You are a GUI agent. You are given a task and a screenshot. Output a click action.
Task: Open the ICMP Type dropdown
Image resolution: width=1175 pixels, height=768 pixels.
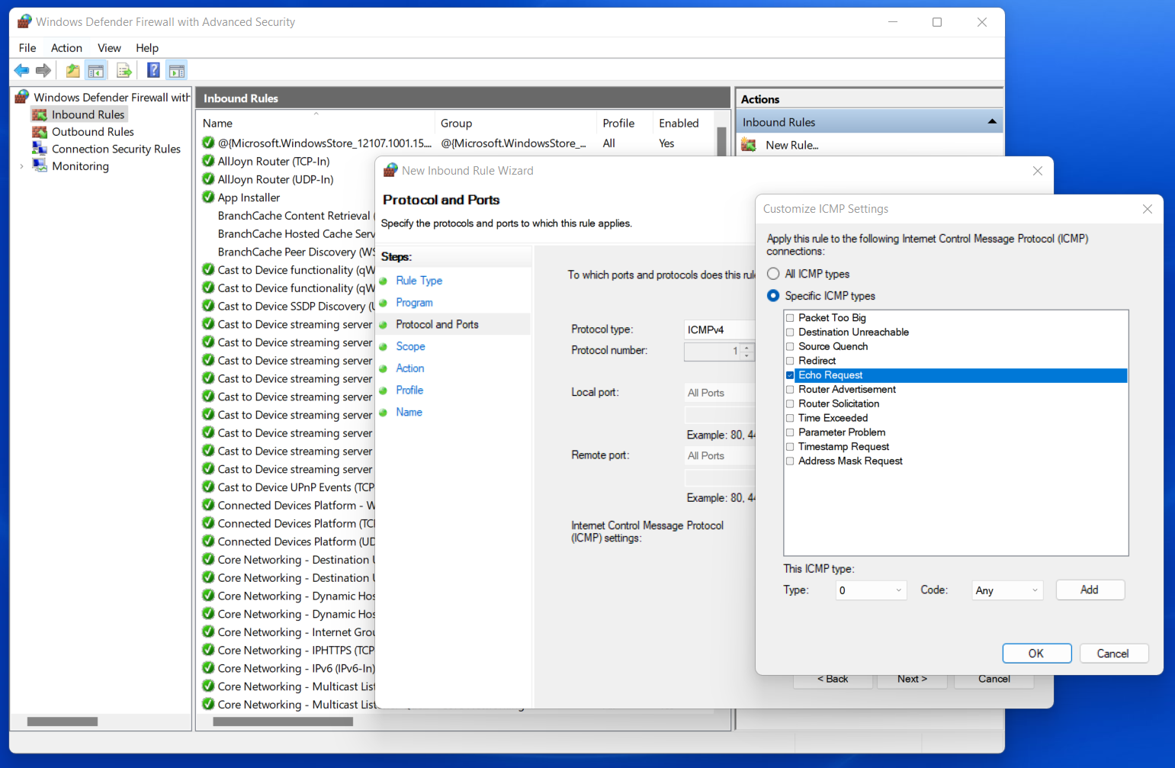click(871, 590)
